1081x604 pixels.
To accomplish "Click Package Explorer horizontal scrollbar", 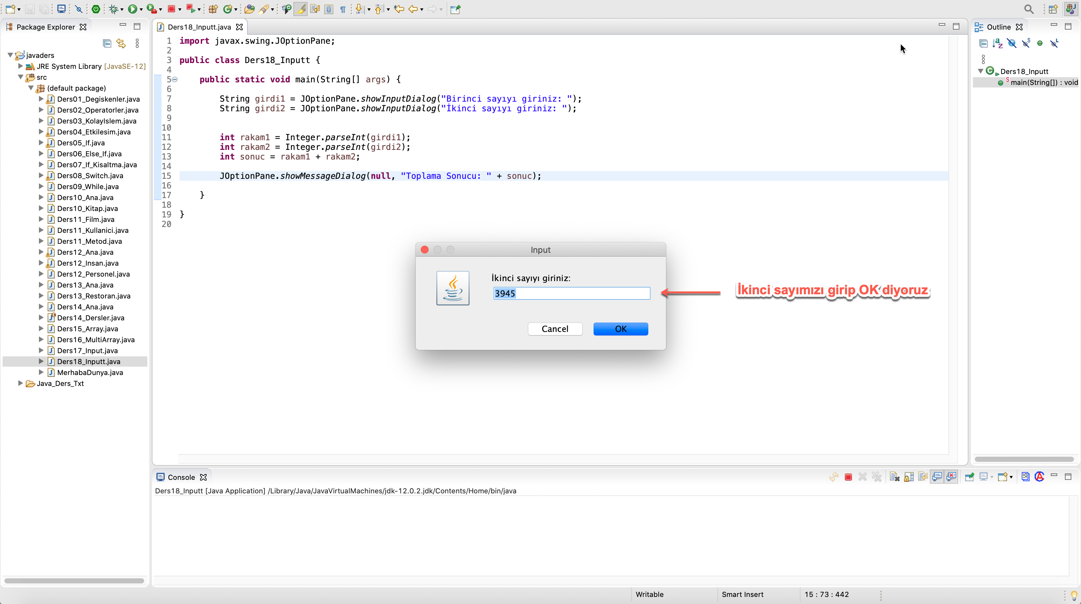I will pyautogui.click(x=74, y=581).
